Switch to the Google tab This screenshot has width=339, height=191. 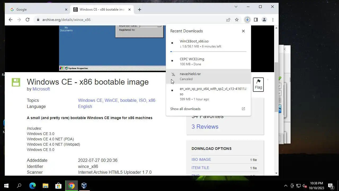coord(39,10)
